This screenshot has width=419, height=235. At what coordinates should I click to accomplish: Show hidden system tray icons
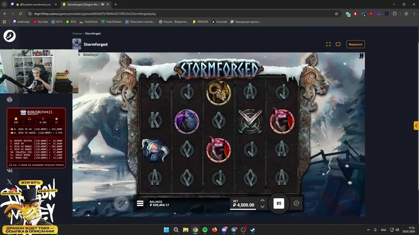click(368, 230)
